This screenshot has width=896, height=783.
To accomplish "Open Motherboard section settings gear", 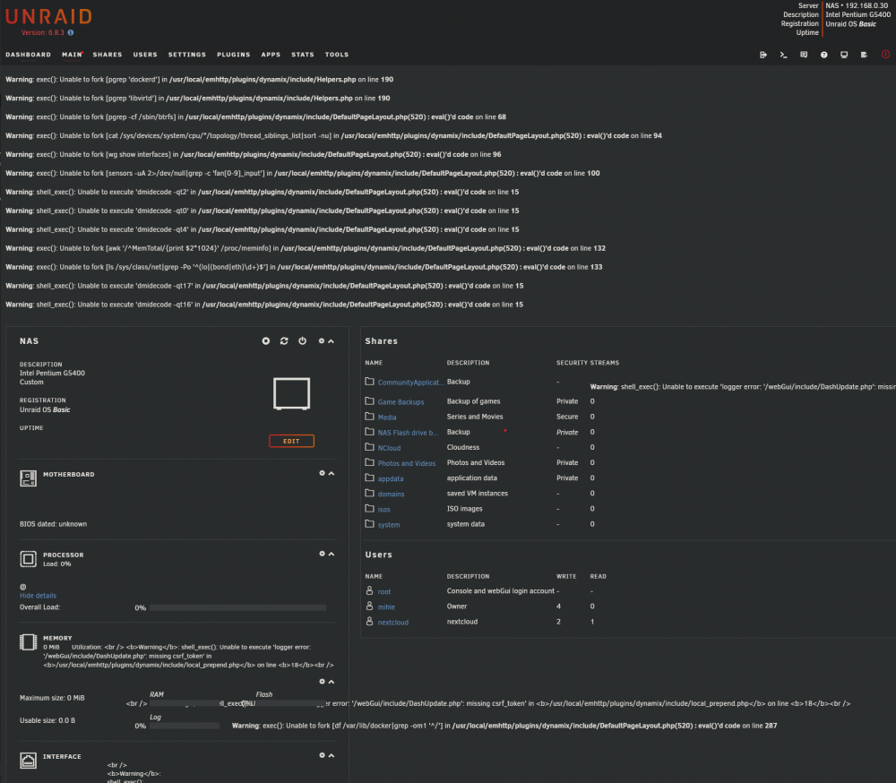I will pos(322,473).
